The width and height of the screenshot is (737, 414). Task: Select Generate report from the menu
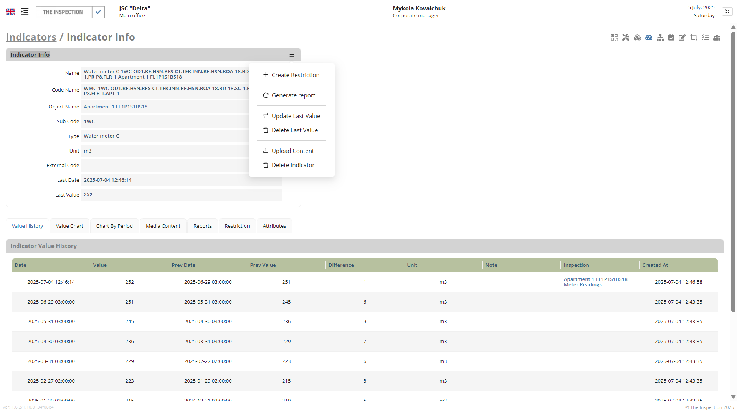click(x=293, y=95)
